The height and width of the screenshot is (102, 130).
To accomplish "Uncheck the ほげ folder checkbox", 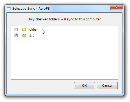I will coord(16,35).
